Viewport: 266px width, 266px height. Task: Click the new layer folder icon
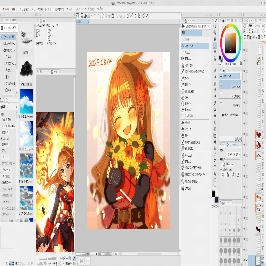click(251, 37)
